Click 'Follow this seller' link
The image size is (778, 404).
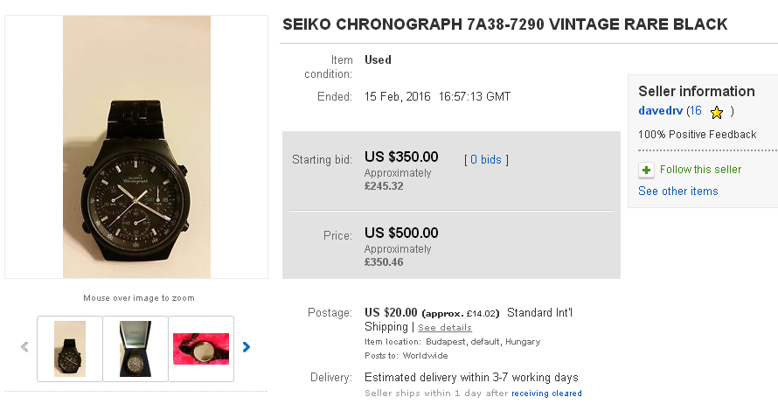tap(700, 170)
